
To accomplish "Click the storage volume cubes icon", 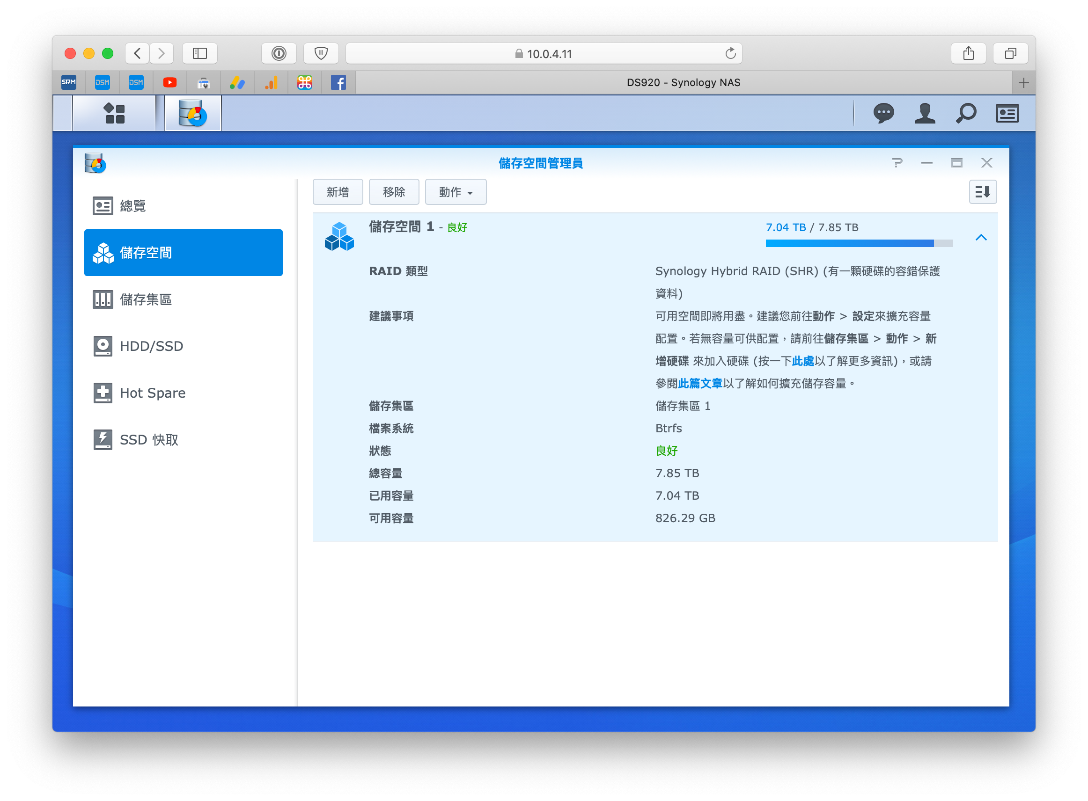I will coord(339,236).
